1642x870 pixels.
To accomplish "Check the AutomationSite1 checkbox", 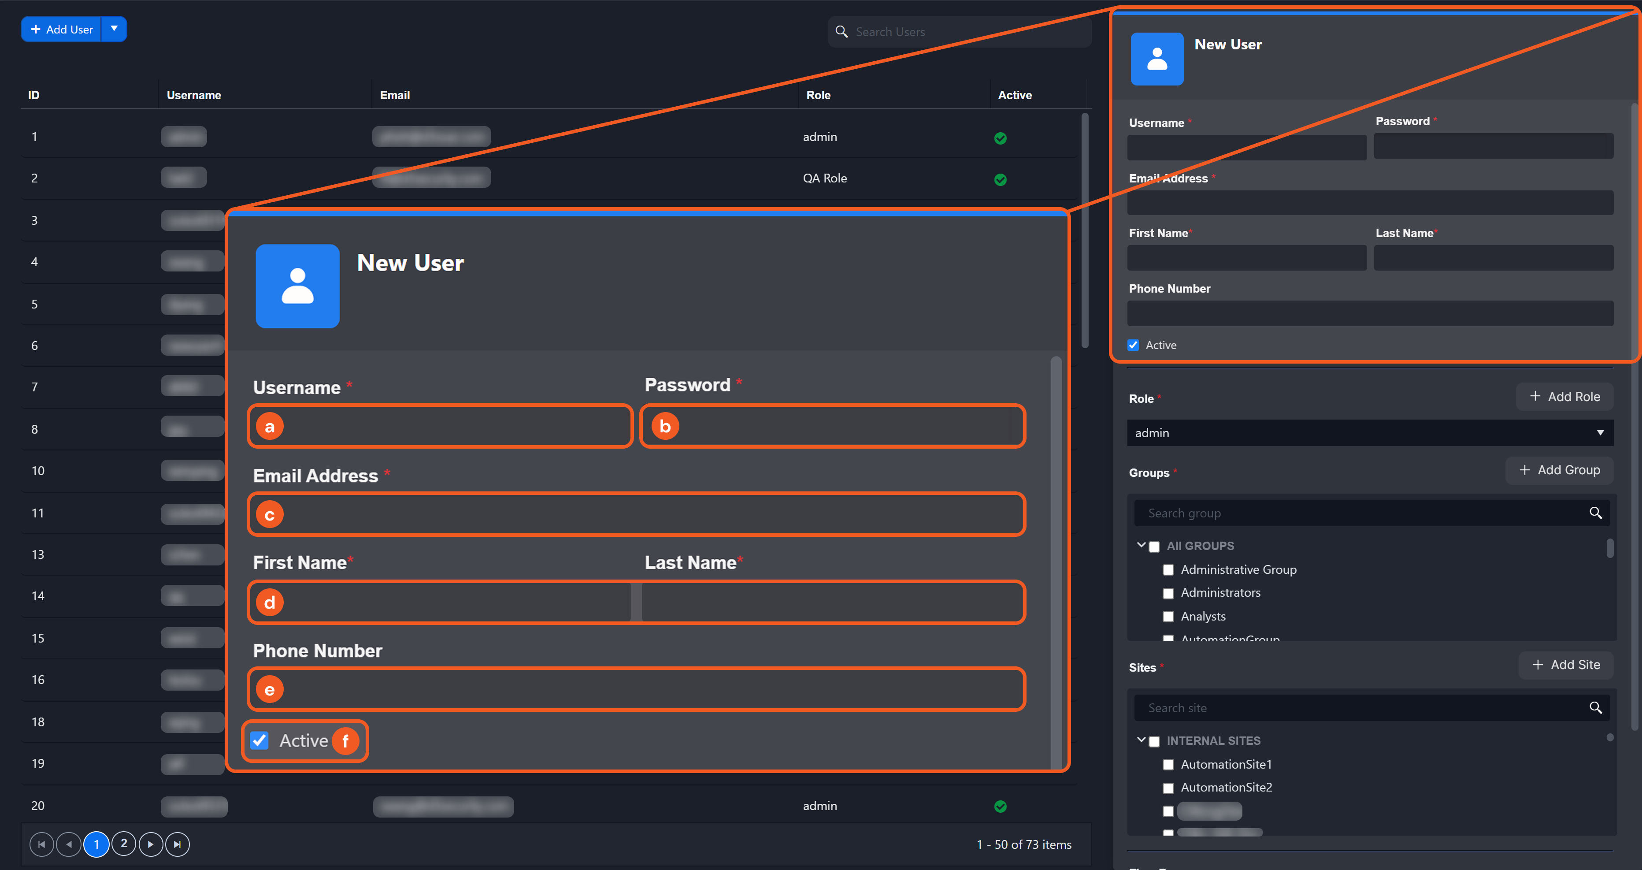I will coord(1168,764).
